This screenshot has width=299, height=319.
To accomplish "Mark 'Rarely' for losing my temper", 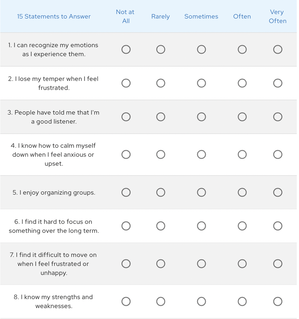I will [x=161, y=83].
